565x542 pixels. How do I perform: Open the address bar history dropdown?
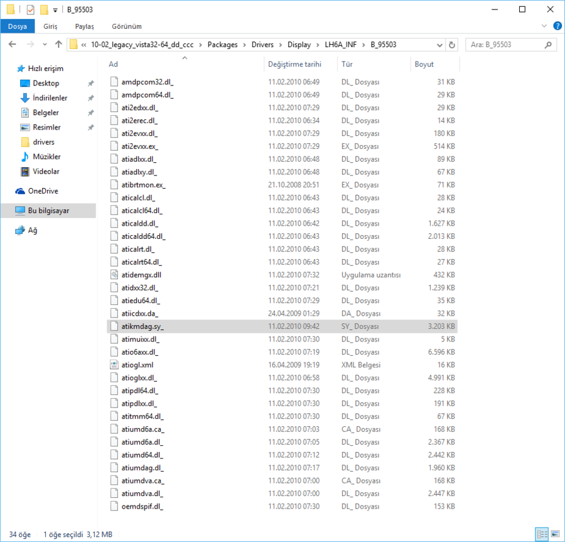[x=439, y=45]
